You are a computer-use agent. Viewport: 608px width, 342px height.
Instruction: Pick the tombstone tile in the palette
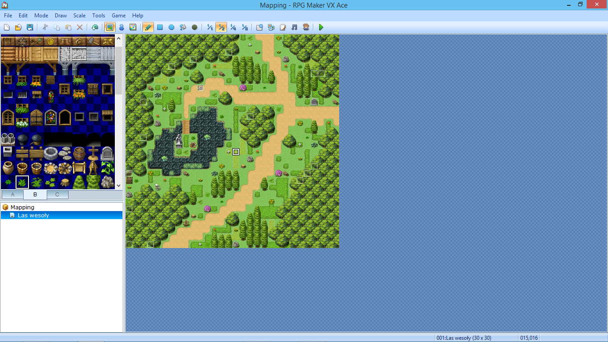pyautogui.click(x=107, y=153)
